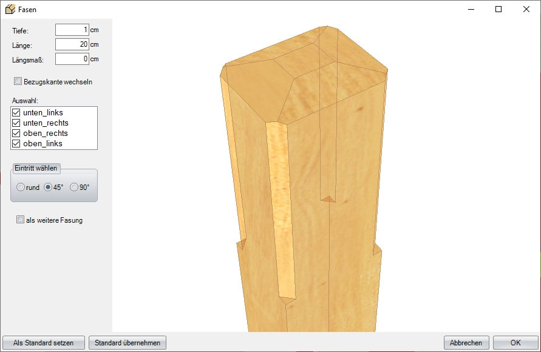Enable Bezugskante wechseln checkbox
This screenshot has width=541, height=352.
click(18, 81)
